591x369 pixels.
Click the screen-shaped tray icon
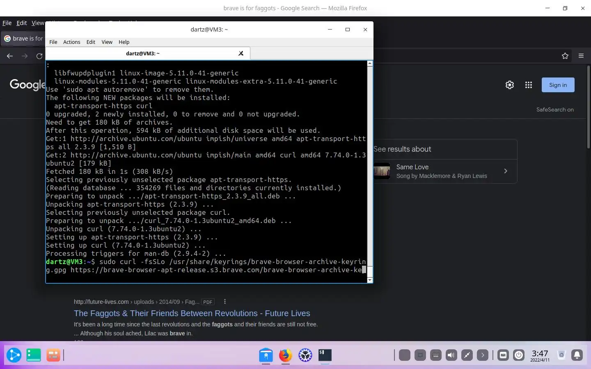coord(420,355)
